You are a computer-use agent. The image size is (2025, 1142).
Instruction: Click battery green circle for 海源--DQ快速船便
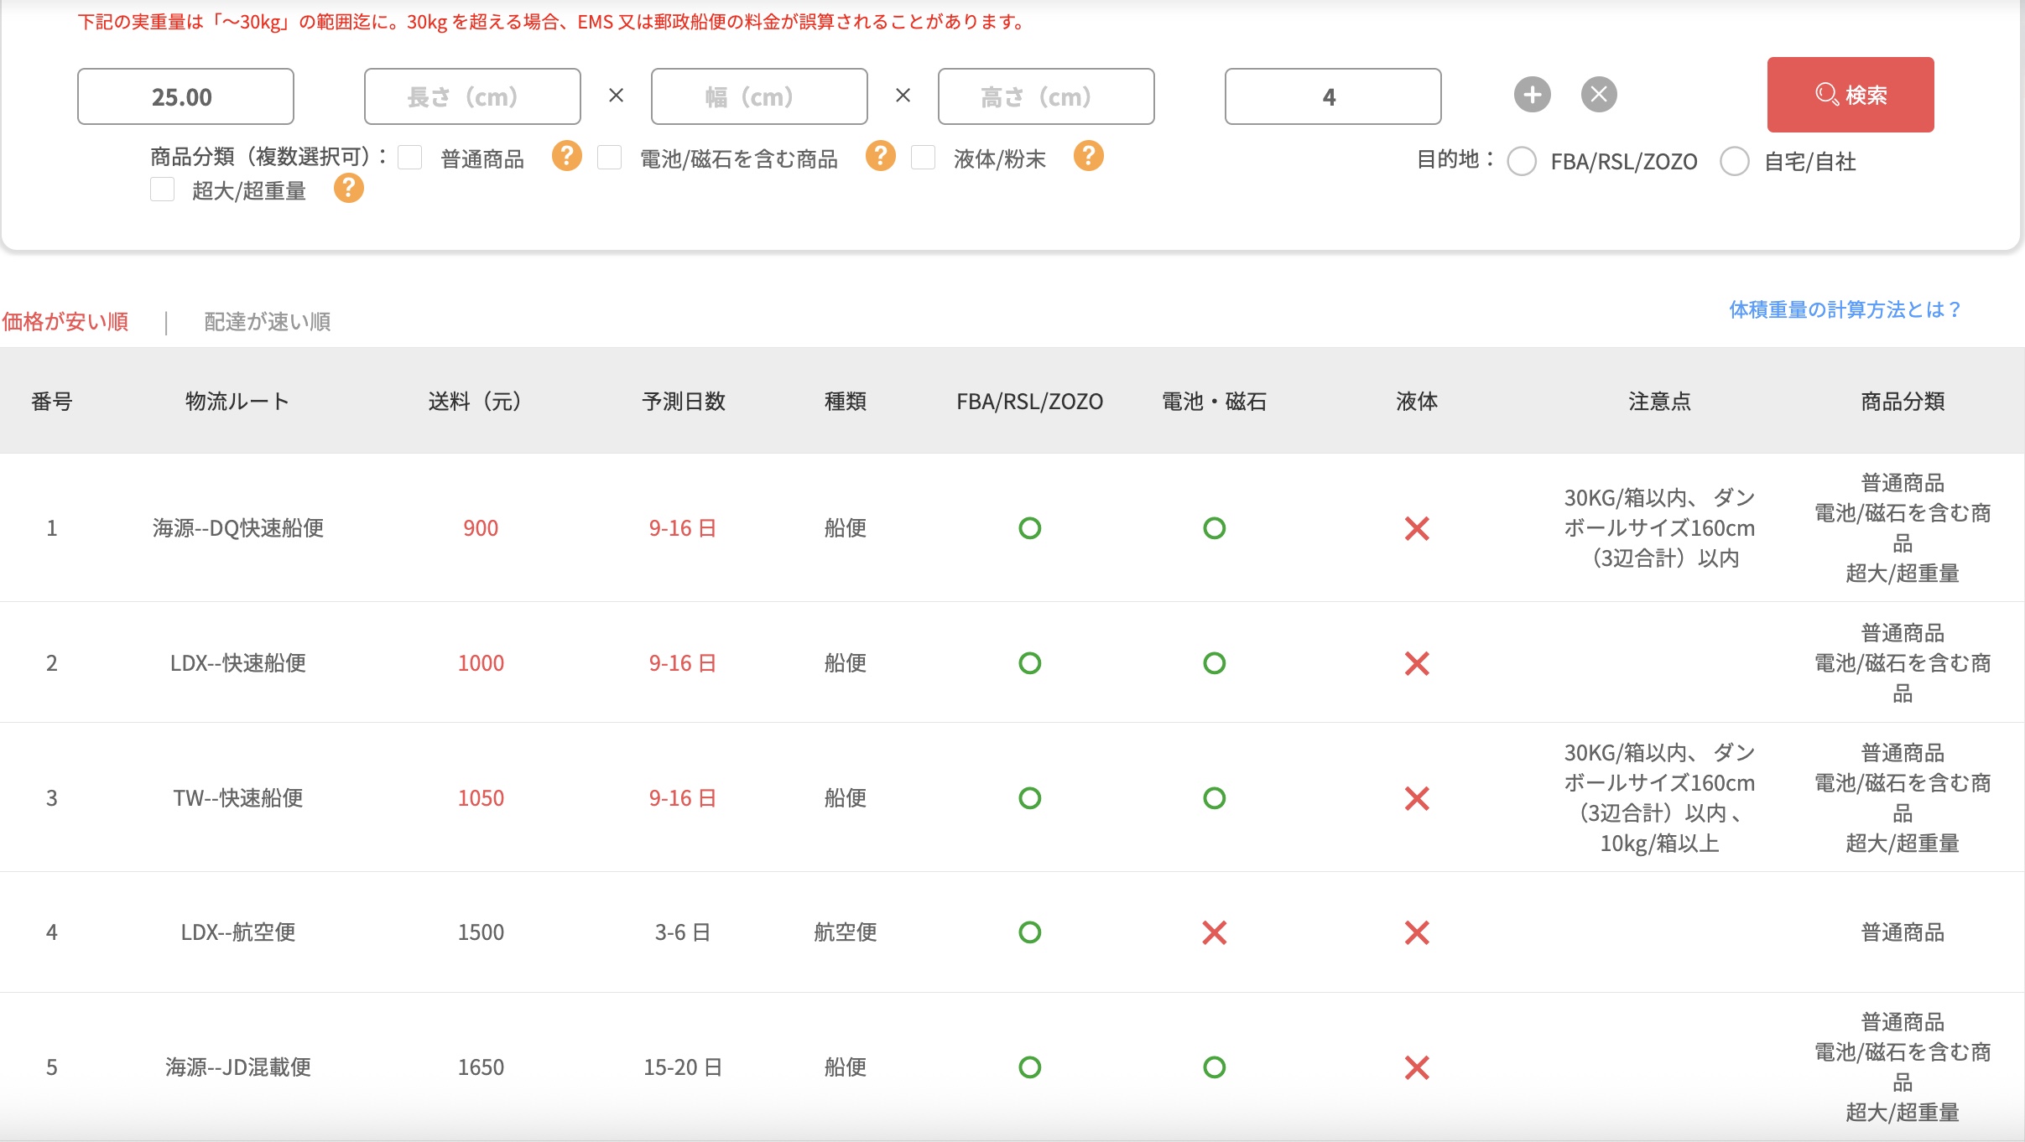pyautogui.click(x=1214, y=528)
